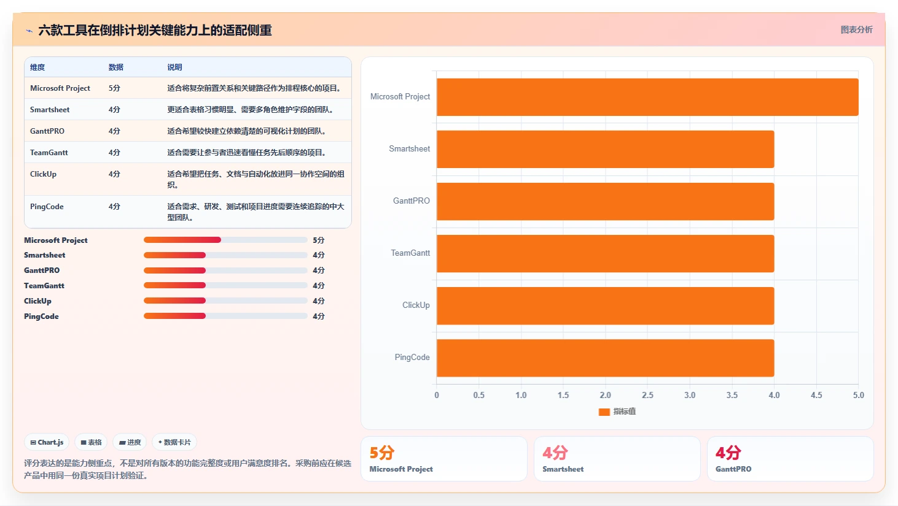
Task: Click the description starting 更适合表格习惯明显
Action: tap(251, 110)
